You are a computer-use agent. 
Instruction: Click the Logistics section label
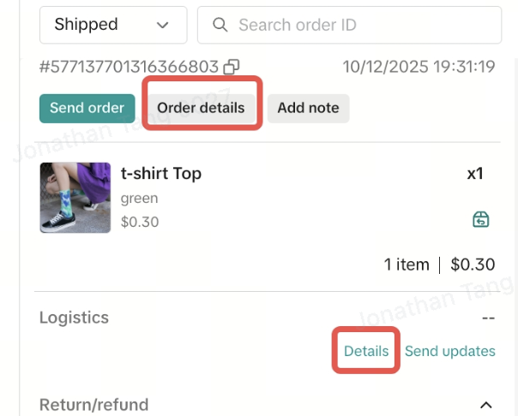75,318
